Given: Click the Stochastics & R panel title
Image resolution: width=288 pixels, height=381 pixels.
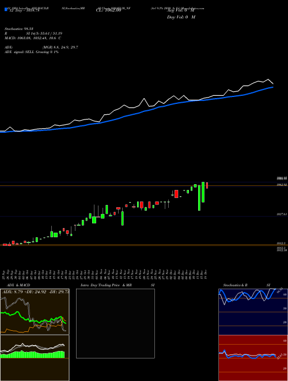Looking at the screenshot, I should pos(235,285).
